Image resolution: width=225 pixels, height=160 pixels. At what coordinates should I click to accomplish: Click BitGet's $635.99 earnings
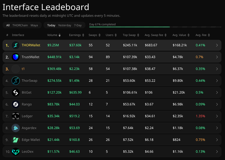(x=76, y=92)
